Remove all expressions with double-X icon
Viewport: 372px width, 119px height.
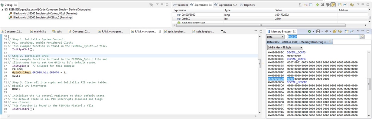(328, 5)
